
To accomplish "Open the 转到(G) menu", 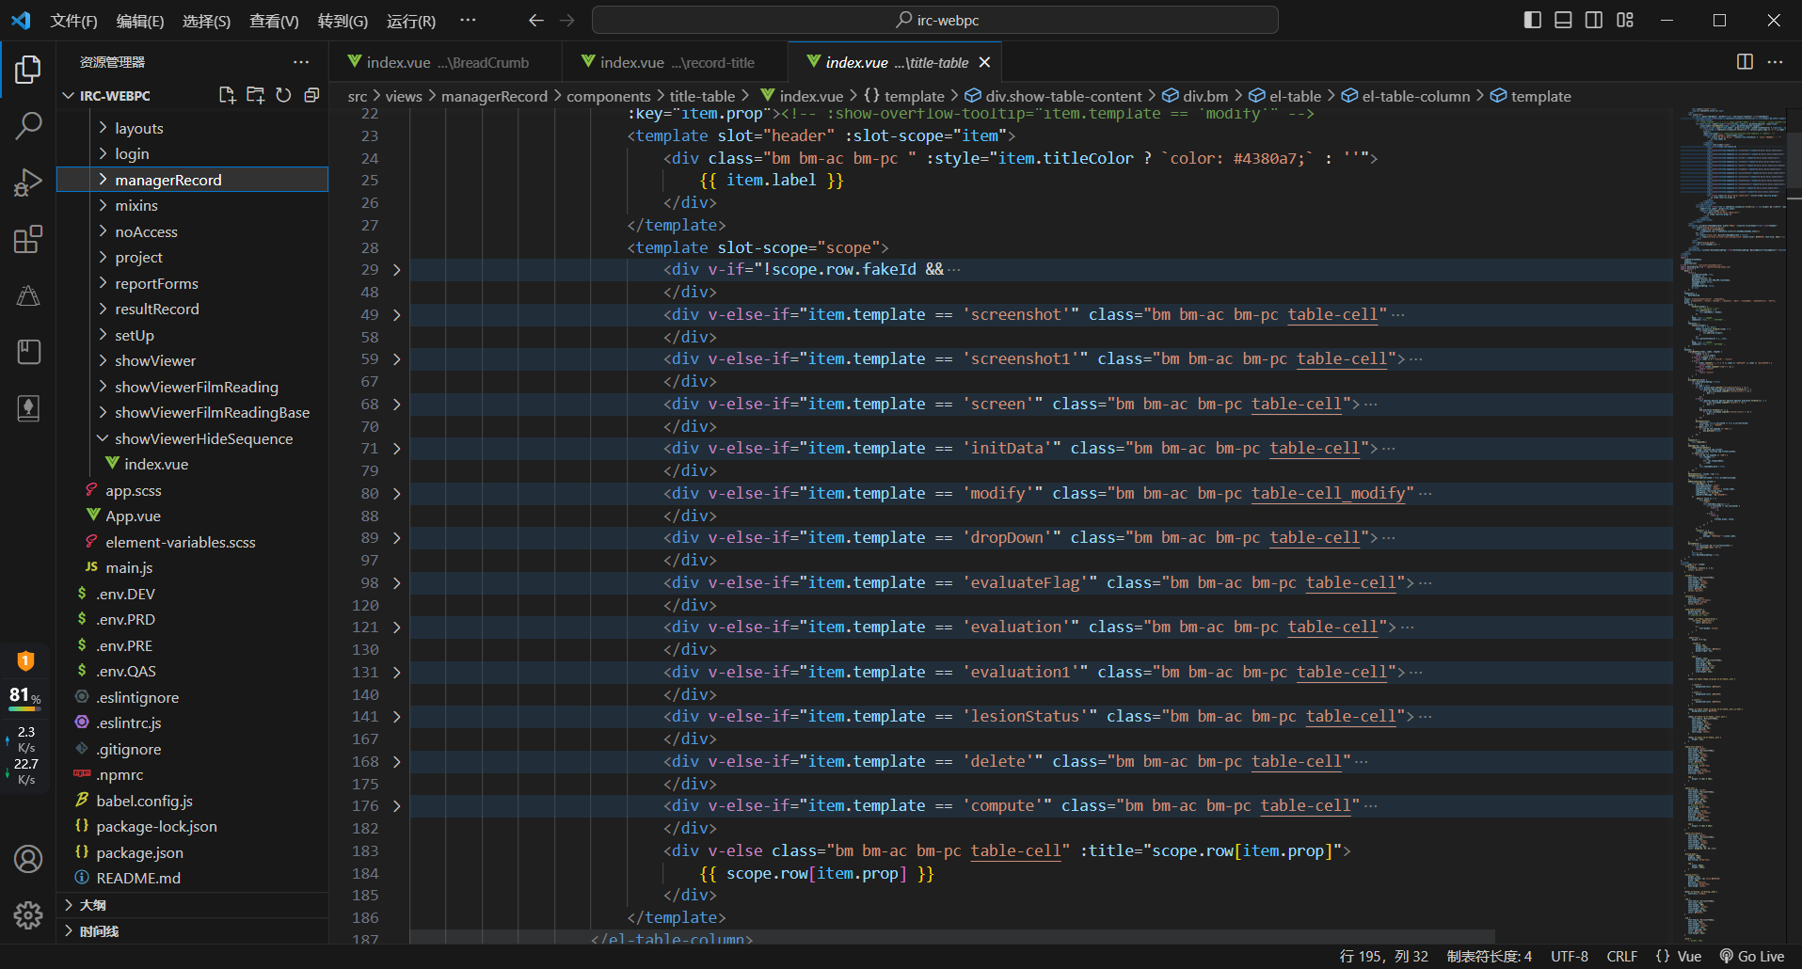I will click(343, 21).
